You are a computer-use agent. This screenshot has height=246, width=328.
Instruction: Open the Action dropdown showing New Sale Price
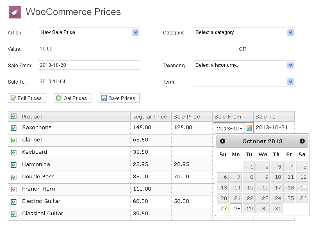pyautogui.click(x=89, y=32)
